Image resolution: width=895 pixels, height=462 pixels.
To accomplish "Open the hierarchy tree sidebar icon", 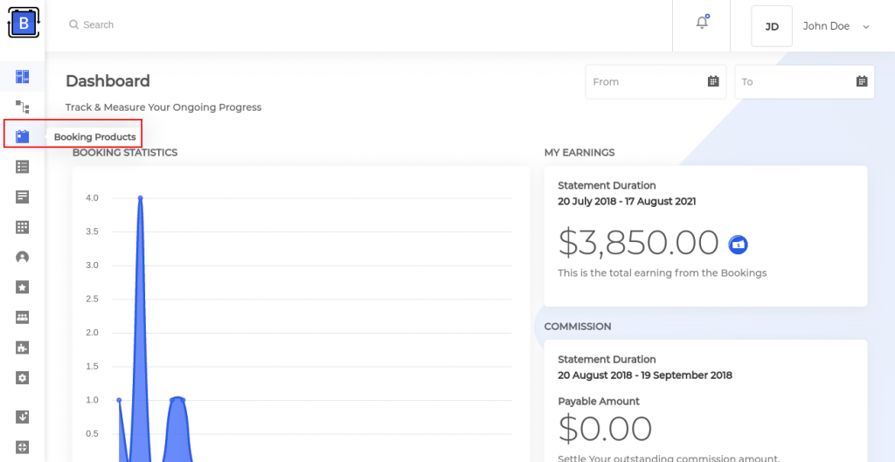I will 22,107.
